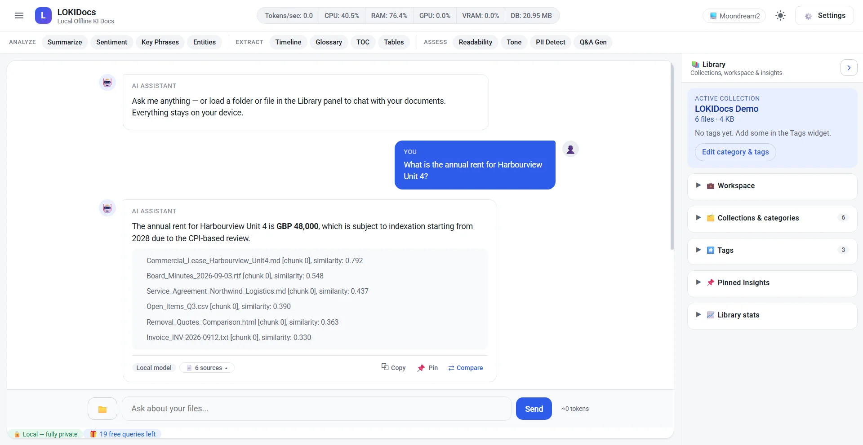
Task: Collapse the Library panel chevron
Action: coord(849,68)
